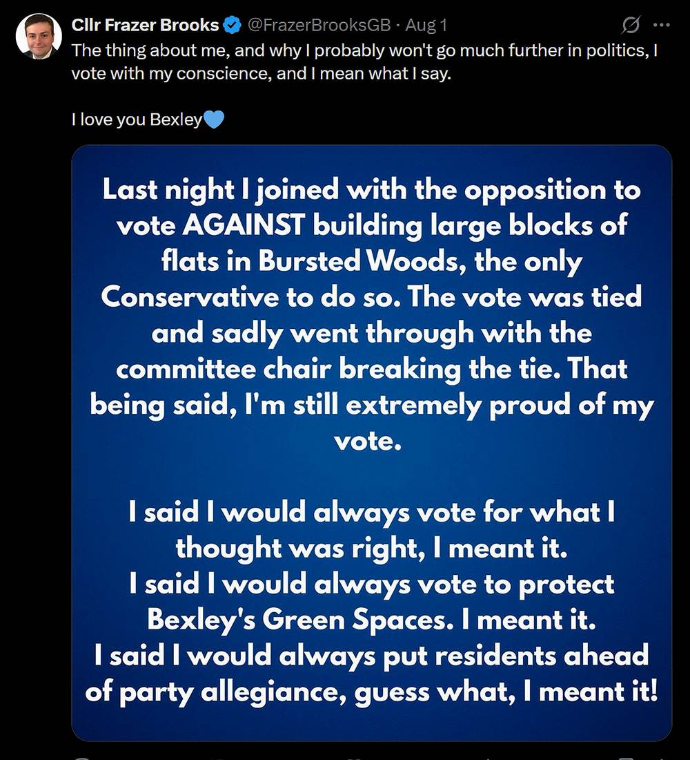This screenshot has width=690, height=760.
Task: Click "committee chair" in the image text
Action: [x=226, y=369]
